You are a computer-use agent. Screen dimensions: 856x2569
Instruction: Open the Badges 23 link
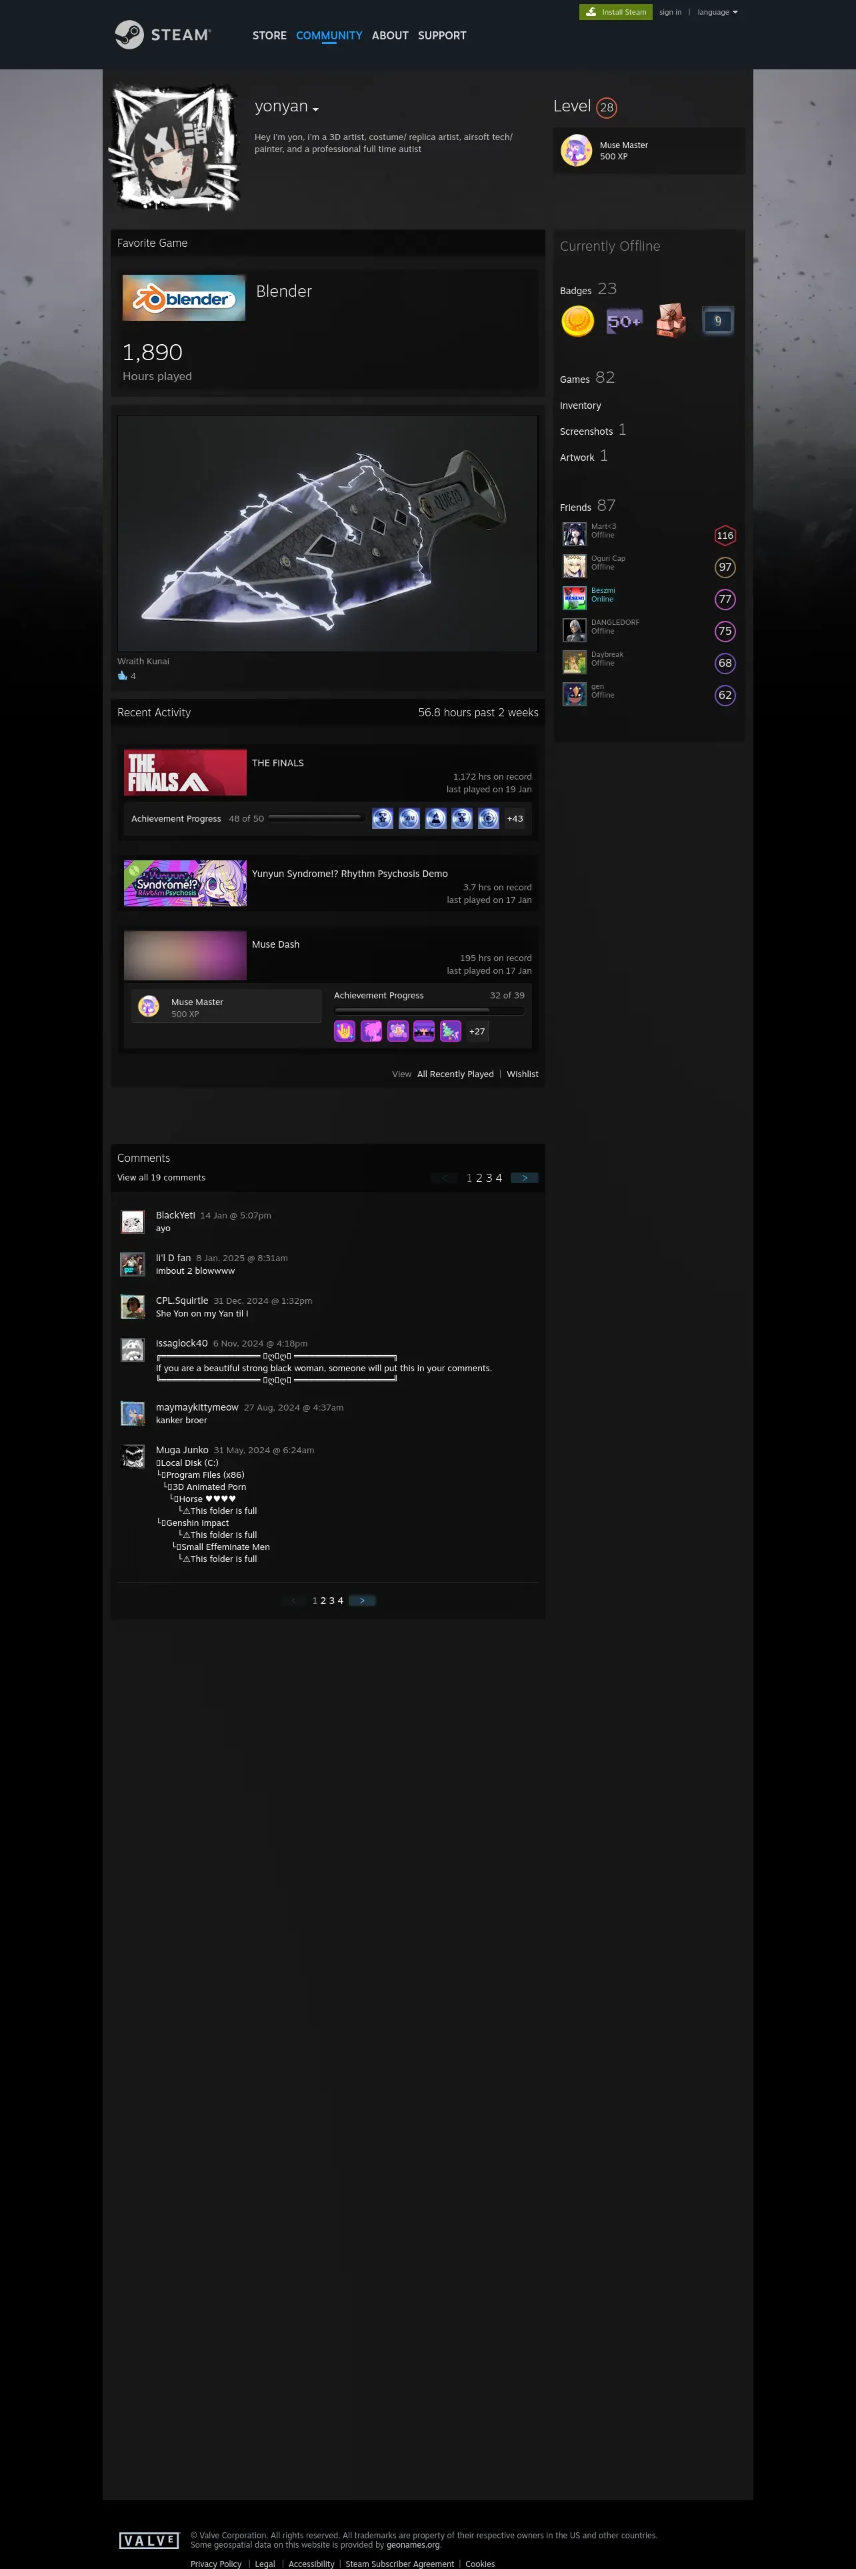point(588,289)
